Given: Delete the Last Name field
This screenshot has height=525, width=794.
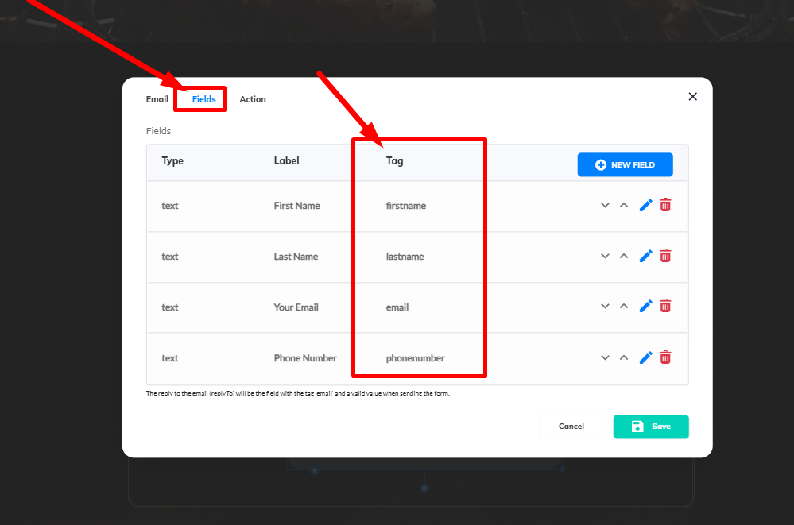Looking at the screenshot, I should [x=665, y=256].
